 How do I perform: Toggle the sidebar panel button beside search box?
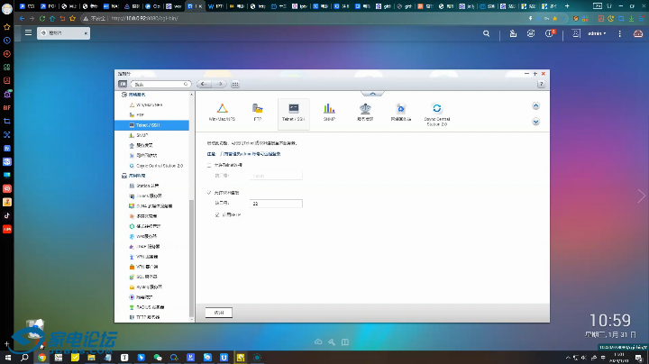click(123, 84)
